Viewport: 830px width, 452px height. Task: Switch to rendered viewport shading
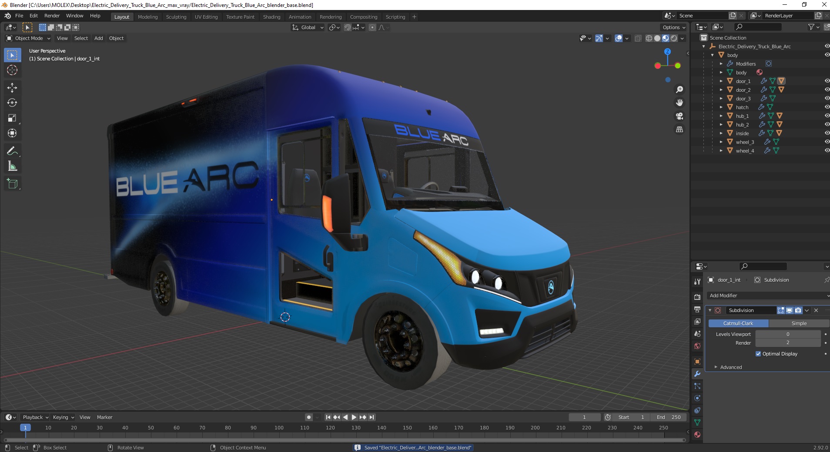coord(674,38)
